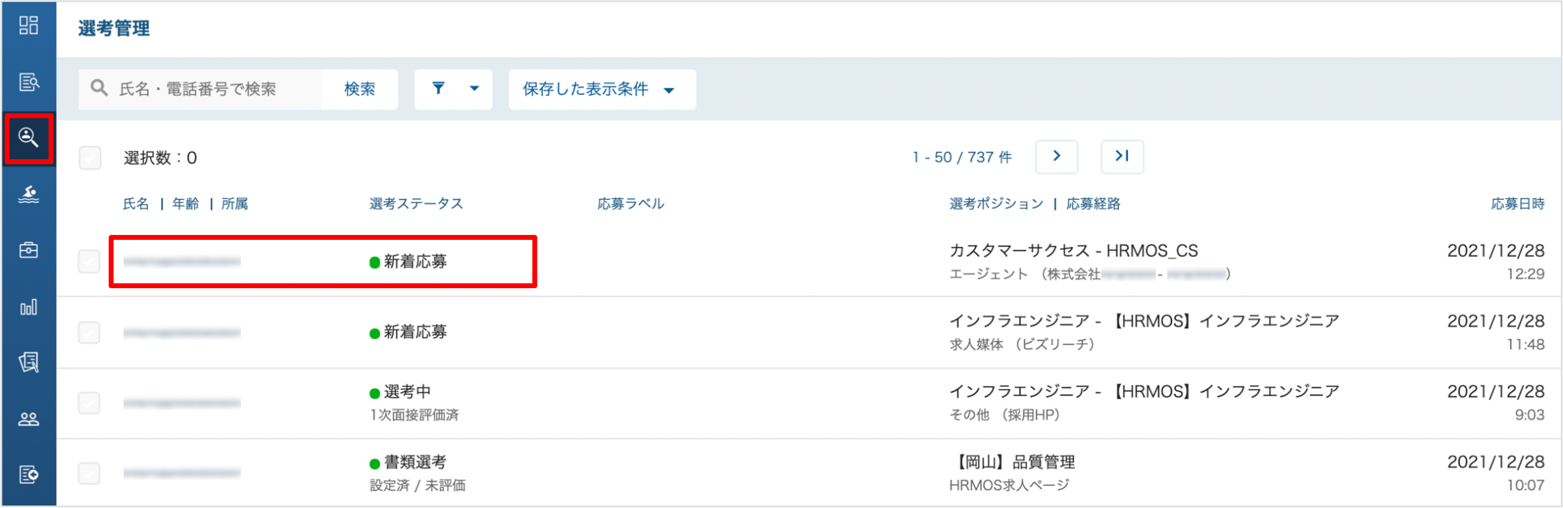Click the 検索 search button
Image resolution: width=1563 pixels, height=508 pixels.
[x=360, y=89]
